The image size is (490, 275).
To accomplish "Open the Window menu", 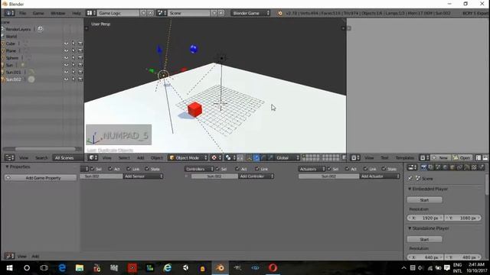I will [58, 13].
